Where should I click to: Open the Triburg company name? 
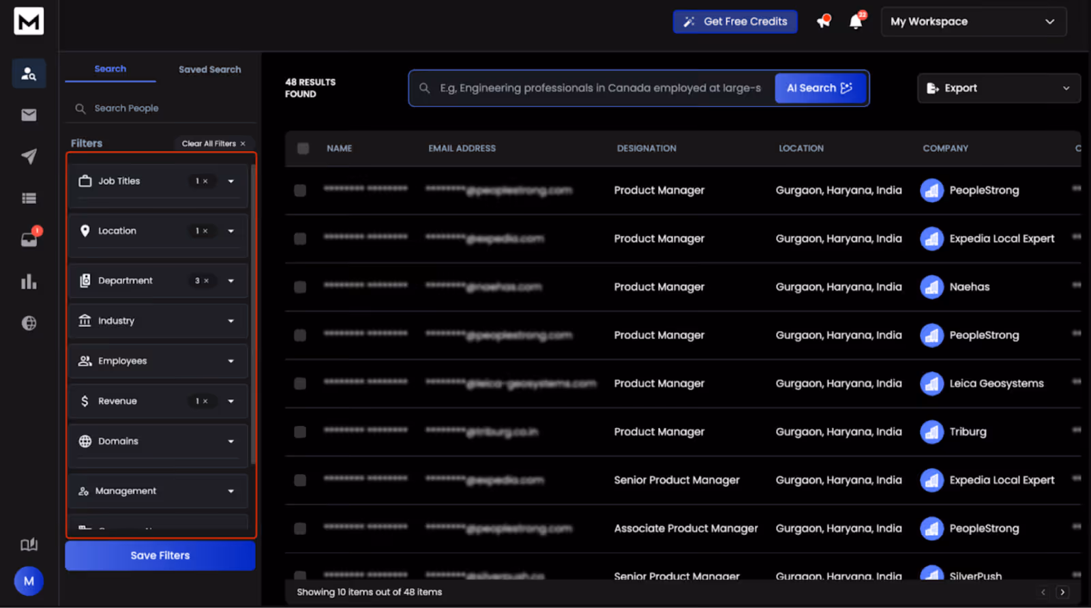pyautogui.click(x=968, y=432)
